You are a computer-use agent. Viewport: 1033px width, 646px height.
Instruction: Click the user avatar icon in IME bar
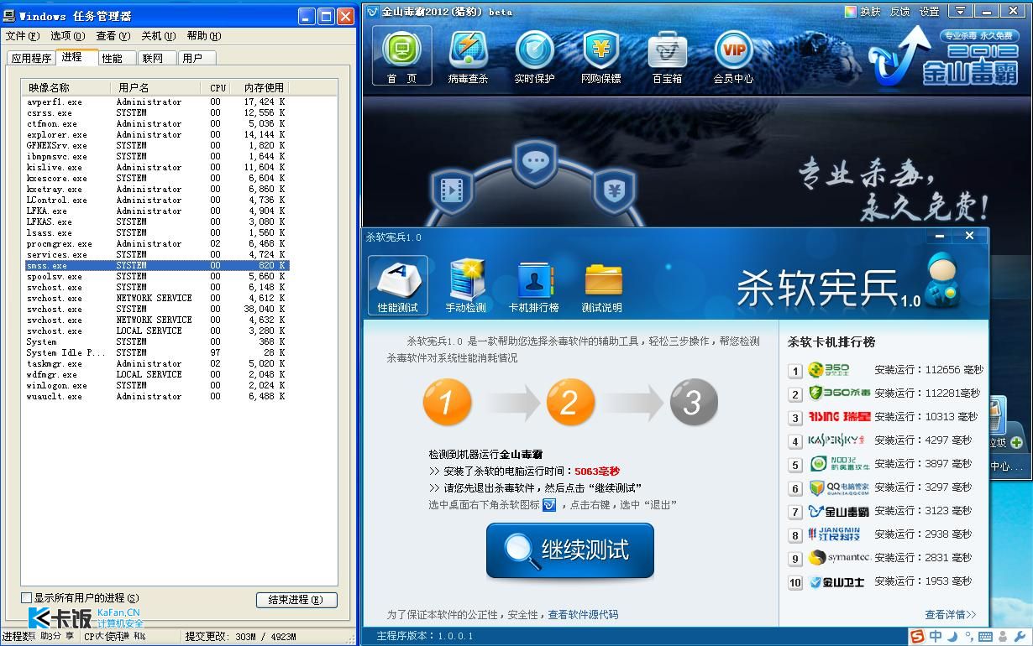1003,637
